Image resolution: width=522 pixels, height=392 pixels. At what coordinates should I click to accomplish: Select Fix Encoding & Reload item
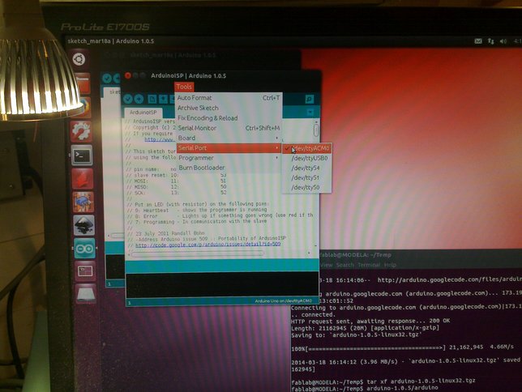pyautogui.click(x=229, y=117)
